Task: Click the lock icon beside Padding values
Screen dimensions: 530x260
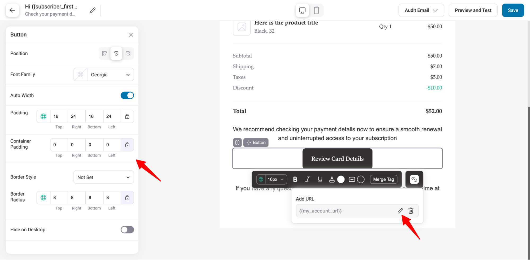Action: [127, 116]
